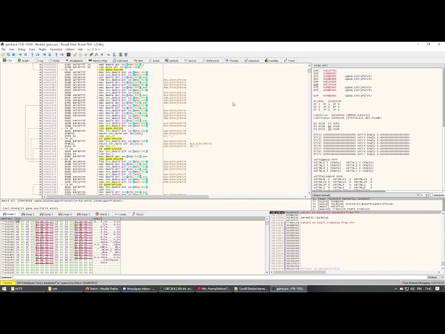The width and height of the screenshot is (445, 334).
Task: Switch to the Handles tab
Action: point(272,61)
